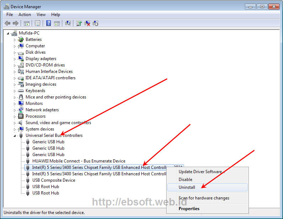The image size is (283, 219).
Task: Expand the IDE ATA/ATAPI controllers category
Action: point(15,78)
